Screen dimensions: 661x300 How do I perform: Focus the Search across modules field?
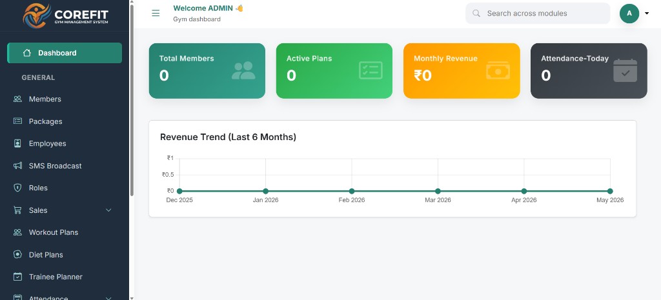click(x=538, y=14)
